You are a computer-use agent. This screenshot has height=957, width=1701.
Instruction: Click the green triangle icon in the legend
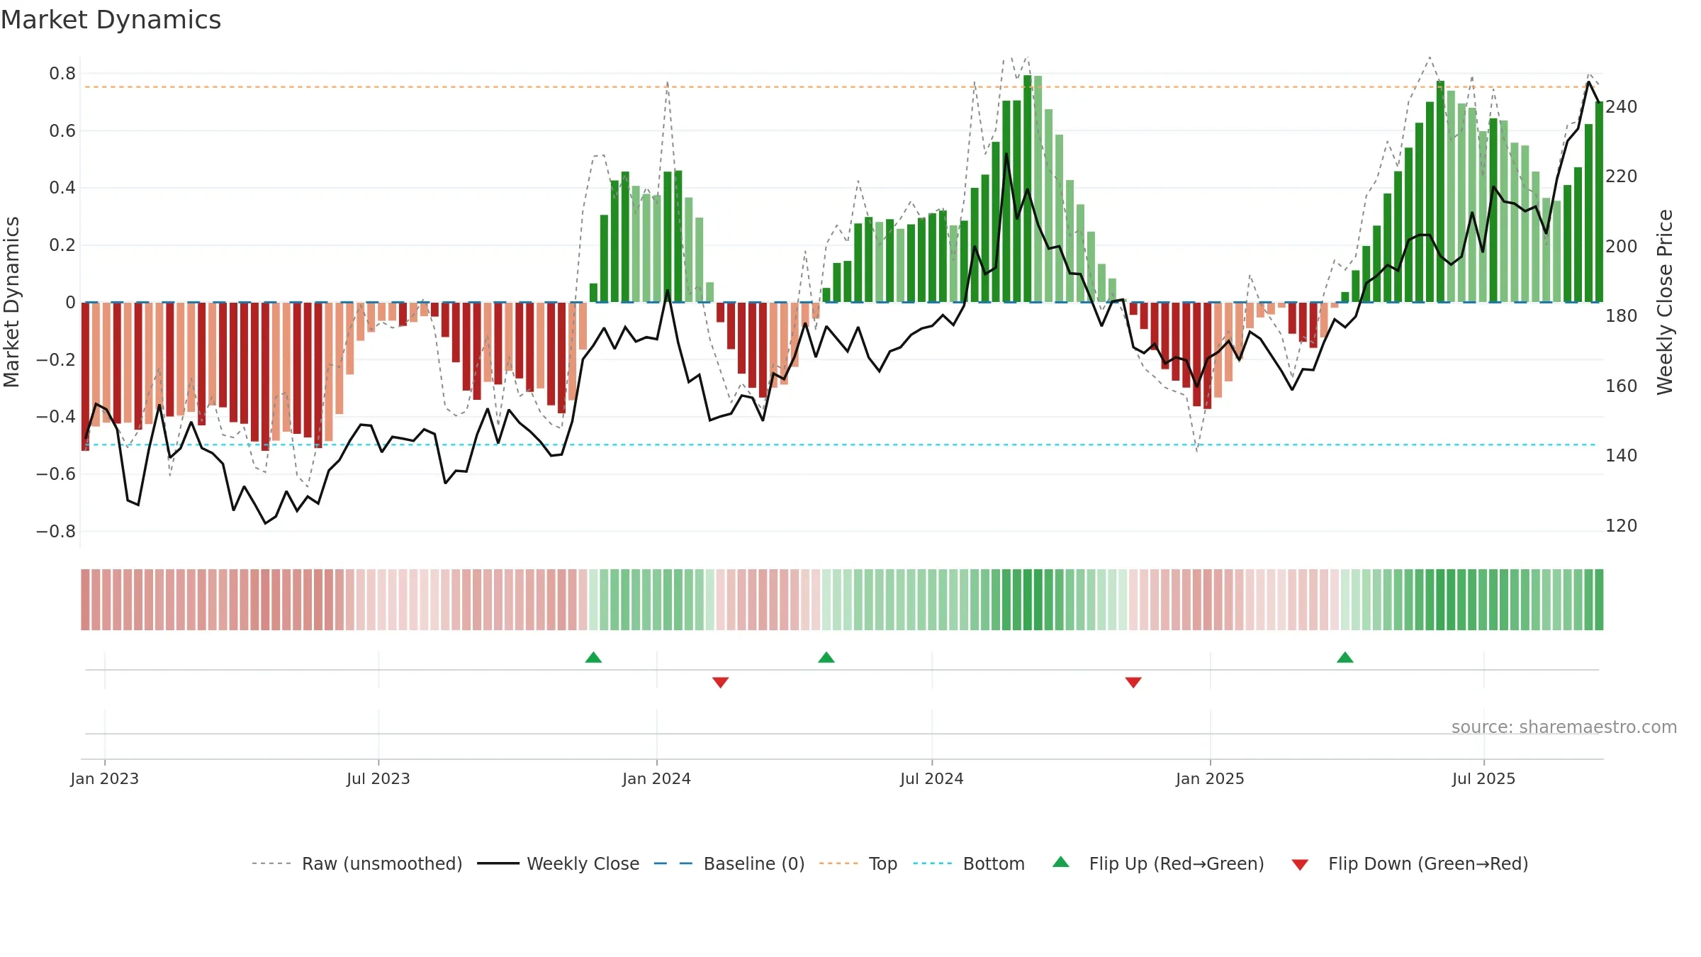(1061, 862)
